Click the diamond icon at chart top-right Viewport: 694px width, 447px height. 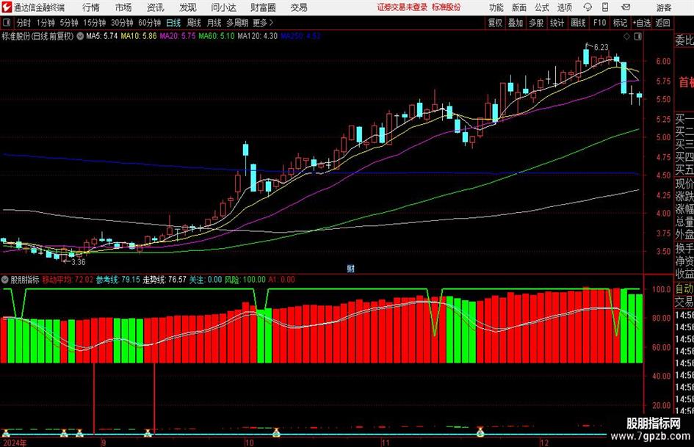(x=626, y=37)
